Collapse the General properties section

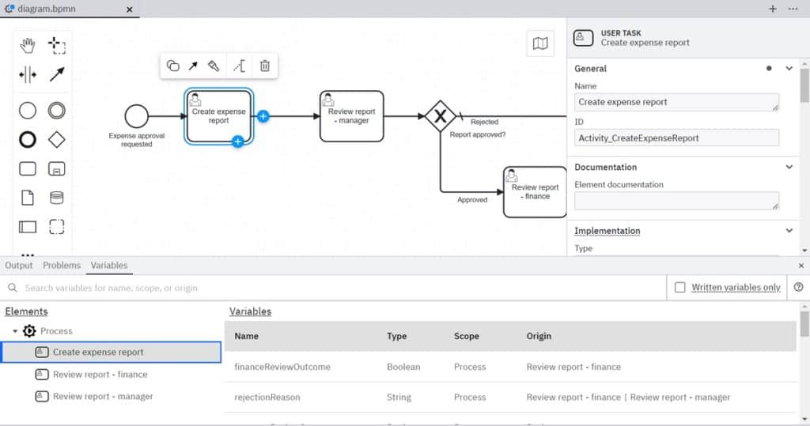coord(789,69)
